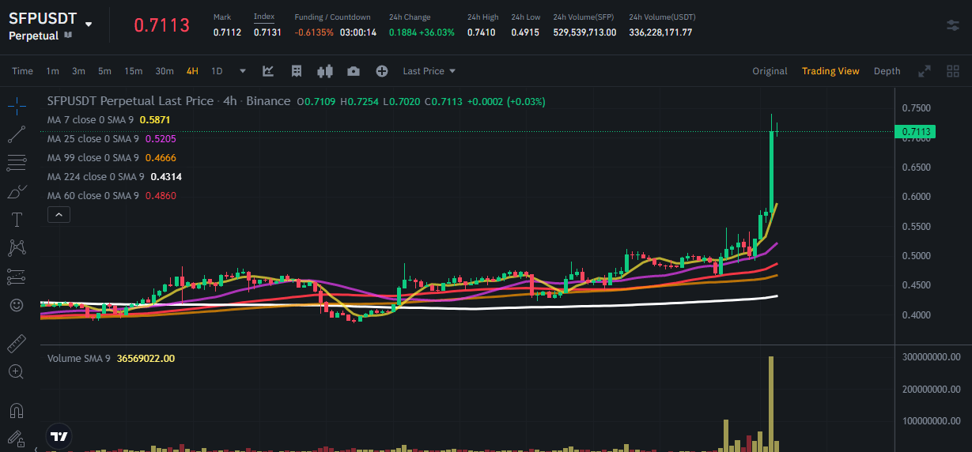
Task: Click the 24h Low value 0.4915
Action: pyautogui.click(x=526, y=32)
